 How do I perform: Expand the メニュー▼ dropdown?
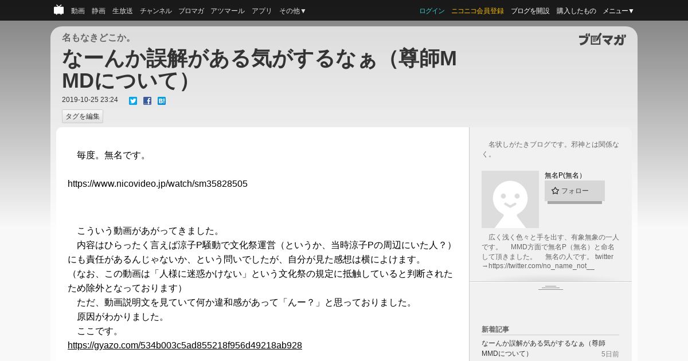[619, 11]
